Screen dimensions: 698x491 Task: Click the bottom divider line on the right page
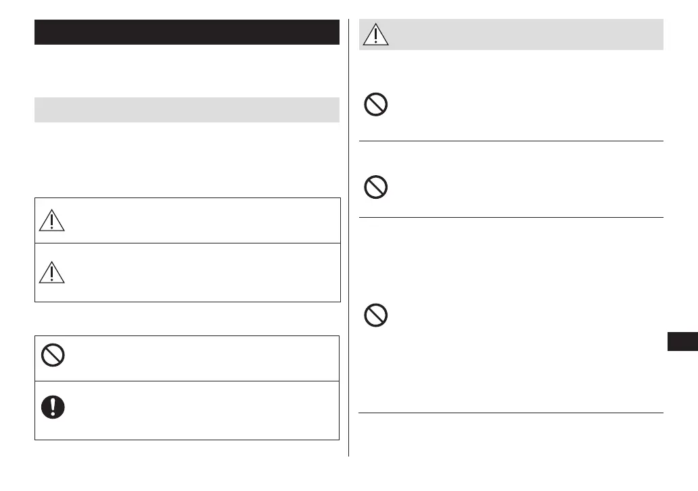point(511,413)
